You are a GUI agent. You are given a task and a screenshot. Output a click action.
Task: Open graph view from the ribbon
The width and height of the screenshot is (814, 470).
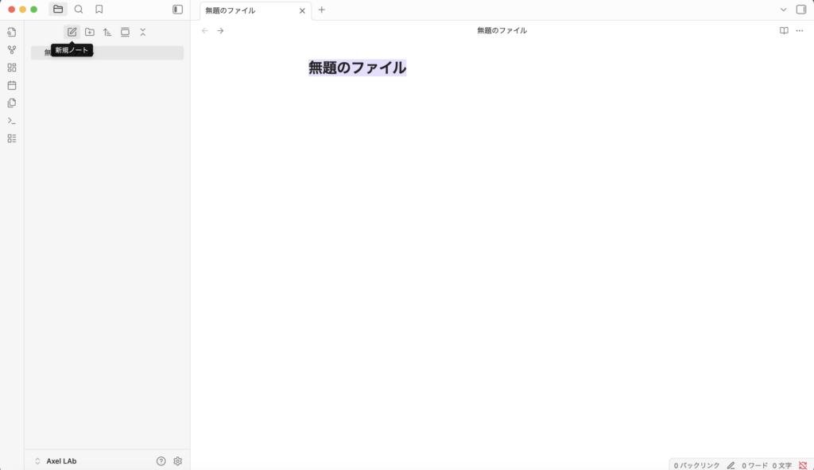click(x=12, y=50)
